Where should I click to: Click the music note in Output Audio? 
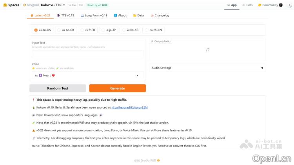coord(207,50)
